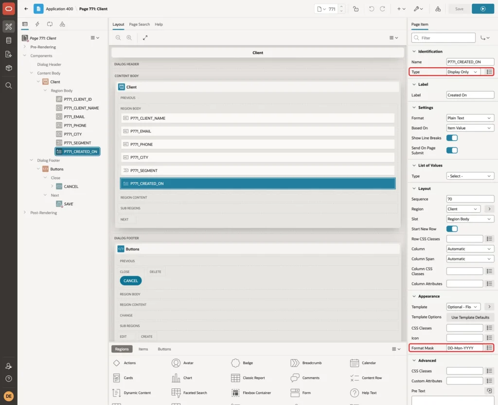Click Use Template Defaults button
Viewport: 498px width, 405px height.
coord(470,317)
